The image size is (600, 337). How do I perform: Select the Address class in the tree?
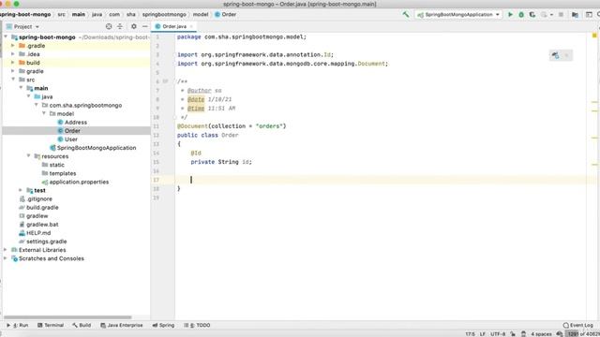(x=72, y=123)
